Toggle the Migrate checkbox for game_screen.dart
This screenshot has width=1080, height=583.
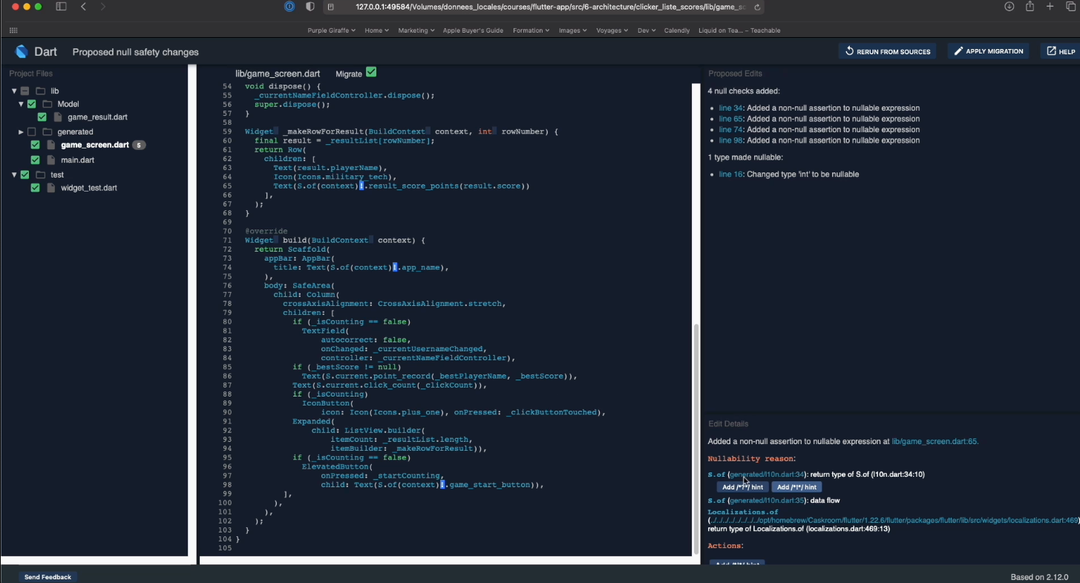(x=371, y=72)
